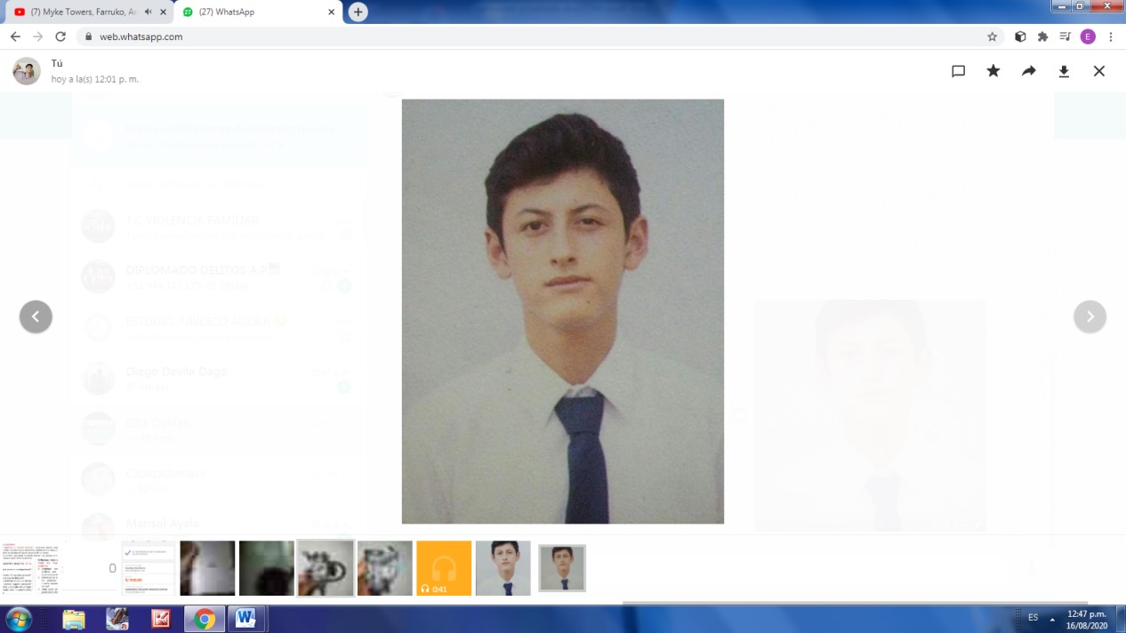Viewport: 1126px width, 633px height.
Task: Go to message with the chat bubble icon
Action: point(958,71)
